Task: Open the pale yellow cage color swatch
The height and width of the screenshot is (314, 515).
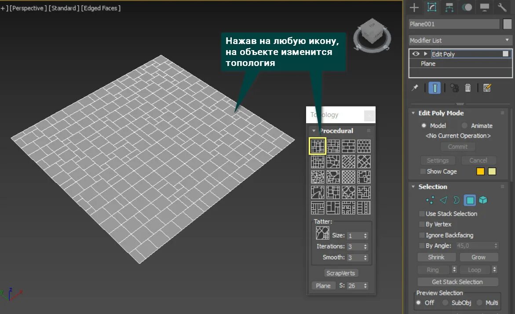Action: coord(492,172)
